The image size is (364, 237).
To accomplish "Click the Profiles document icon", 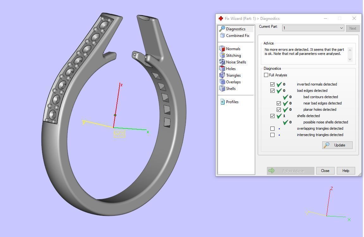I will pyautogui.click(x=222, y=102).
